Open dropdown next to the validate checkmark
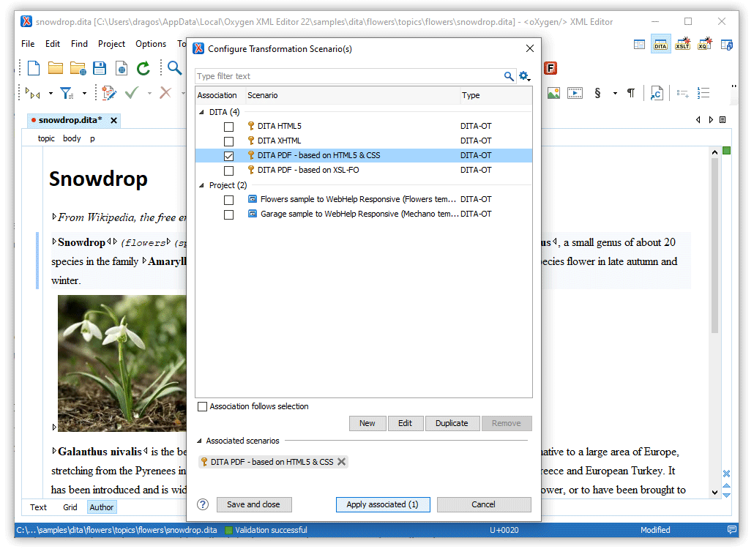 (x=149, y=93)
